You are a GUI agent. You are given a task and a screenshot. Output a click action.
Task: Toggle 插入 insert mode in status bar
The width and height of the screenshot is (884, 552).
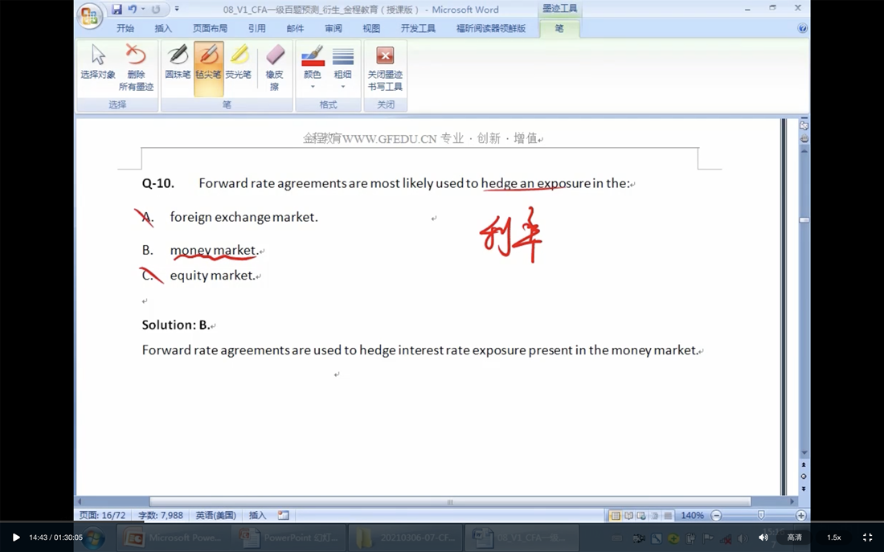(x=258, y=515)
